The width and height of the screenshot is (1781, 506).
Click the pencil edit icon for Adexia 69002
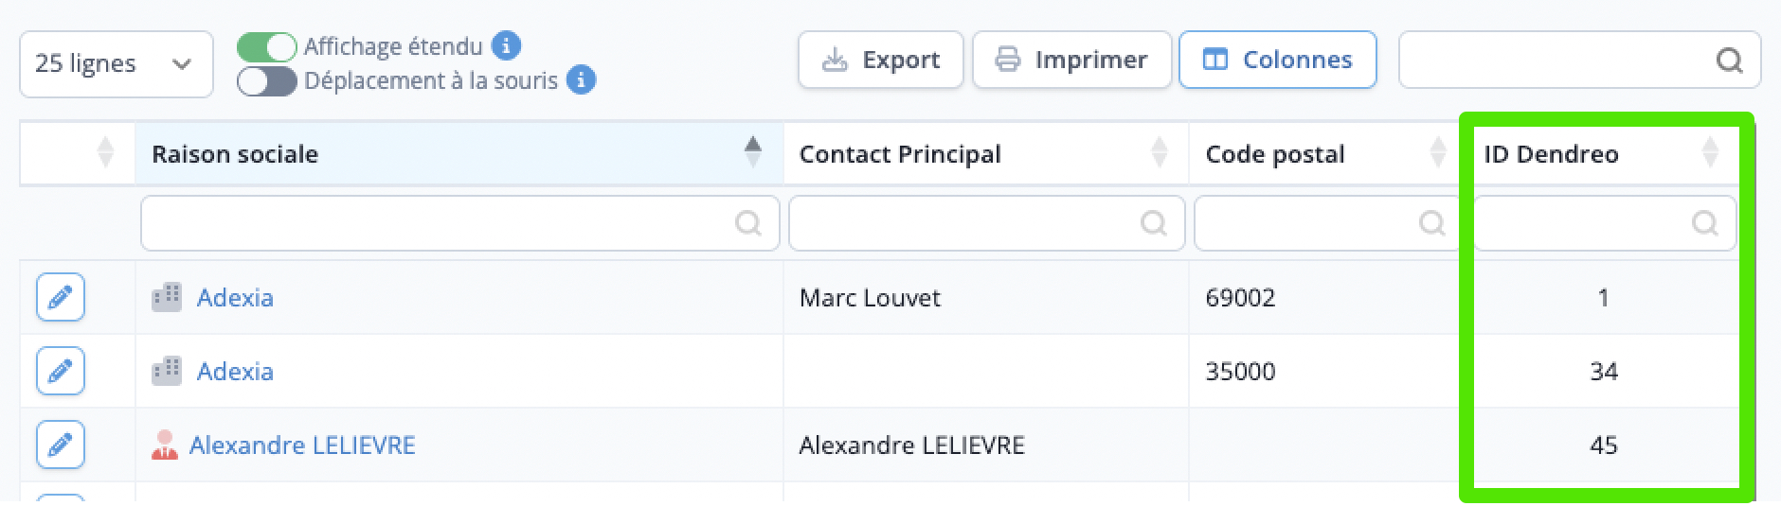coord(61,297)
